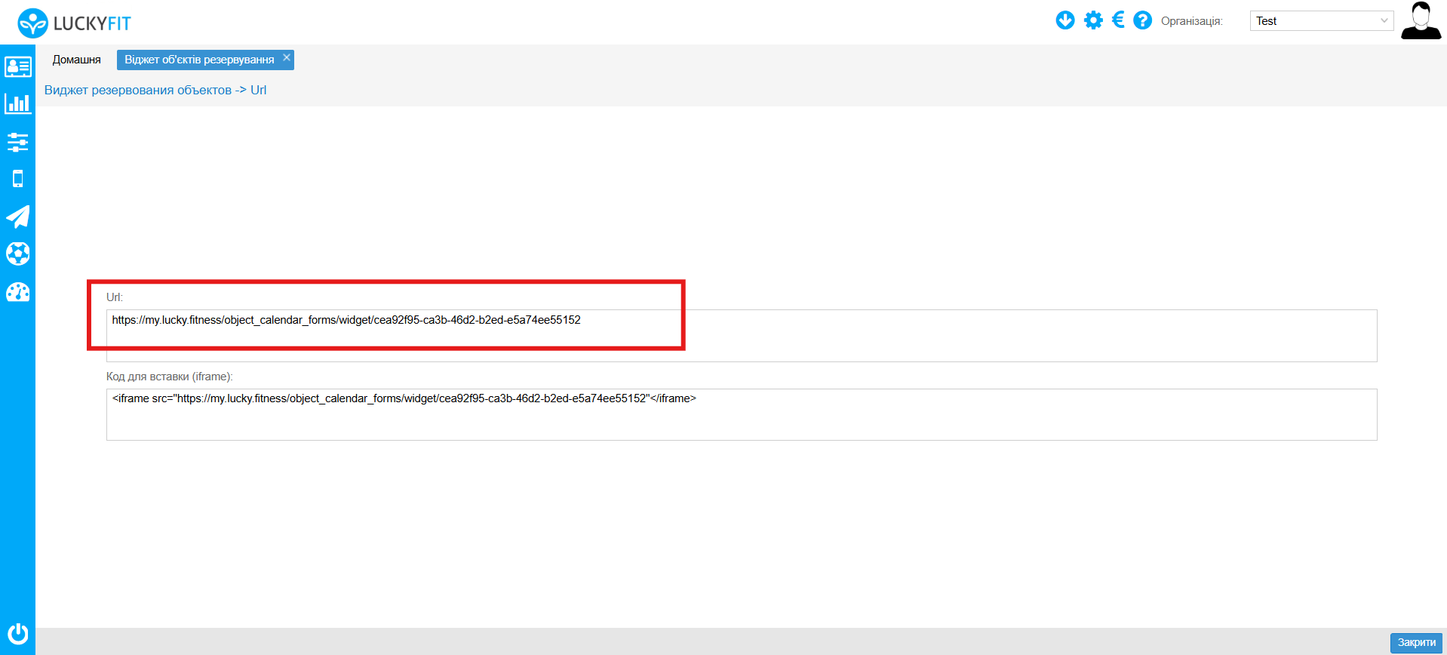
Task: Switch to the Домашня tab
Action: (76, 60)
